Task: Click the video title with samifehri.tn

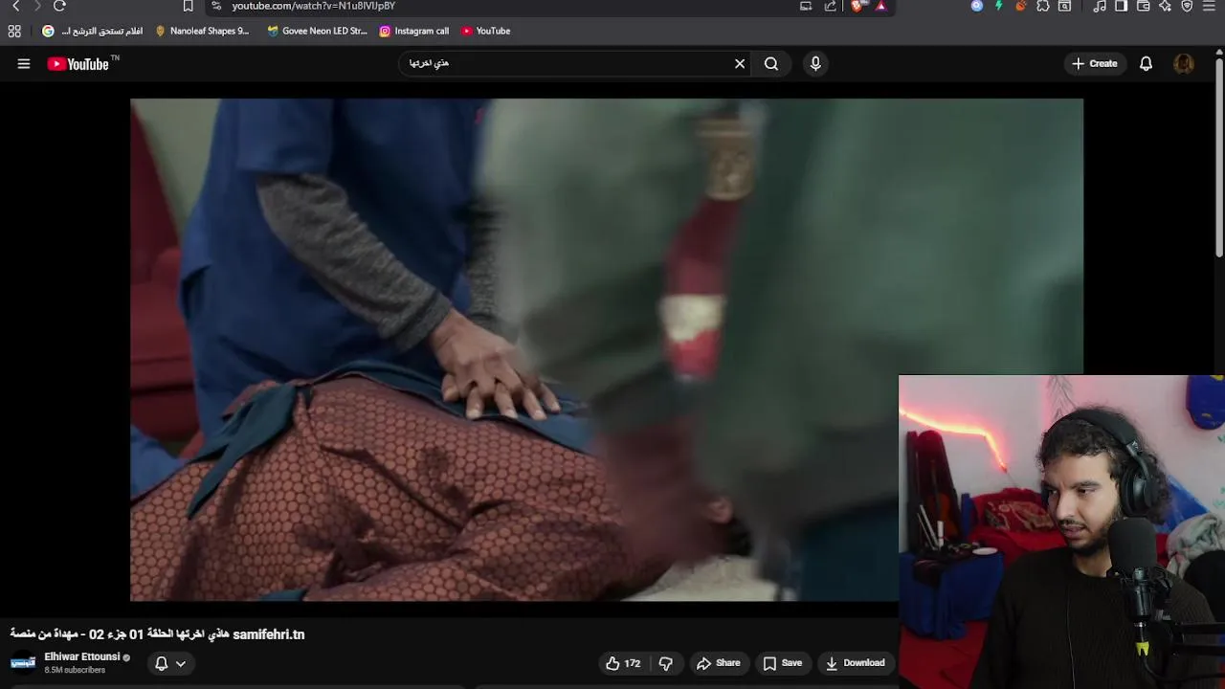Action: coord(158,634)
